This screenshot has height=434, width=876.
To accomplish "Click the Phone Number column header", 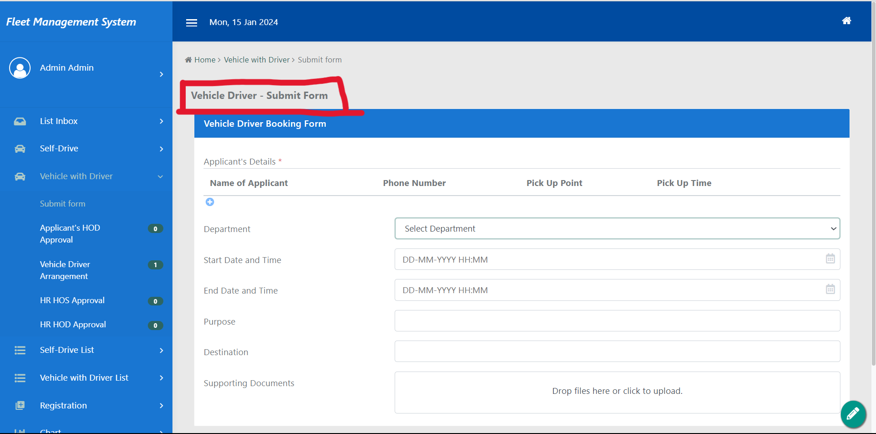I will pos(414,183).
